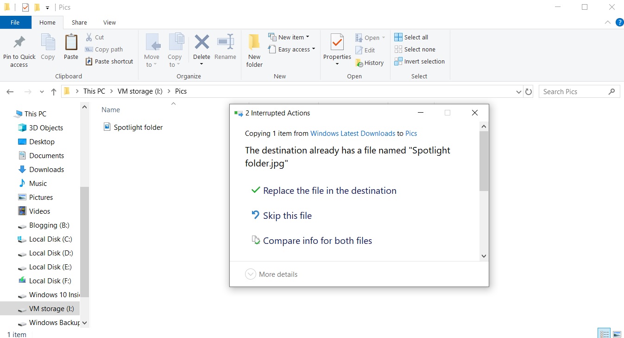624x338 pixels.
Task: Follow the Windows Latest Downloads link
Action: [x=353, y=134]
